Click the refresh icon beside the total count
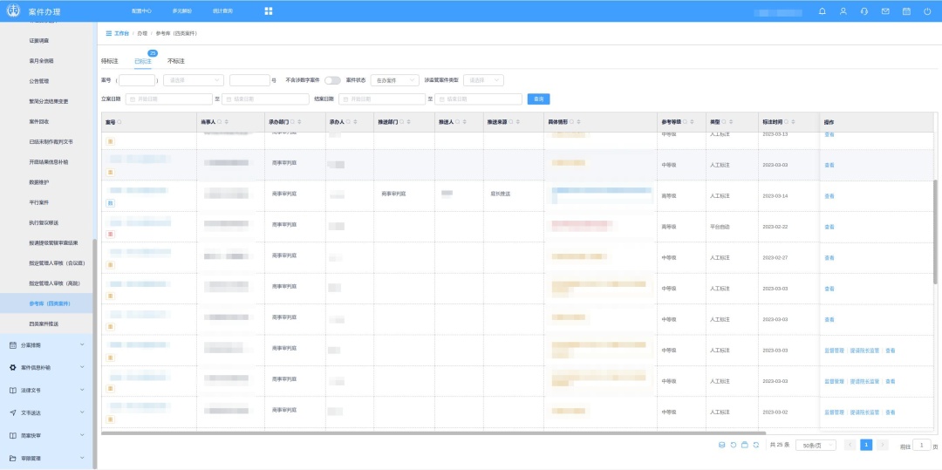This screenshot has height=470, width=942. pyautogui.click(x=755, y=445)
